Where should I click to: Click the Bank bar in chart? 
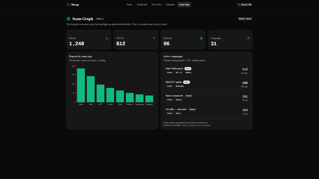click(x=81, y=85)
